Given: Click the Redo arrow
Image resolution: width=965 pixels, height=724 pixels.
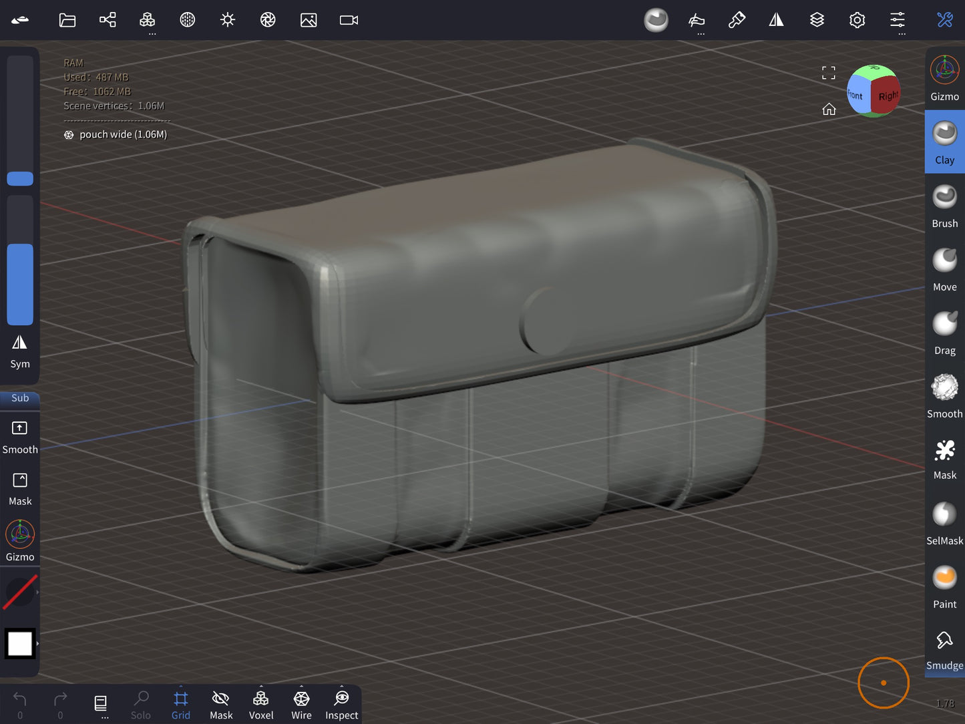Looking at the screenshot, I should click(60, 705).
